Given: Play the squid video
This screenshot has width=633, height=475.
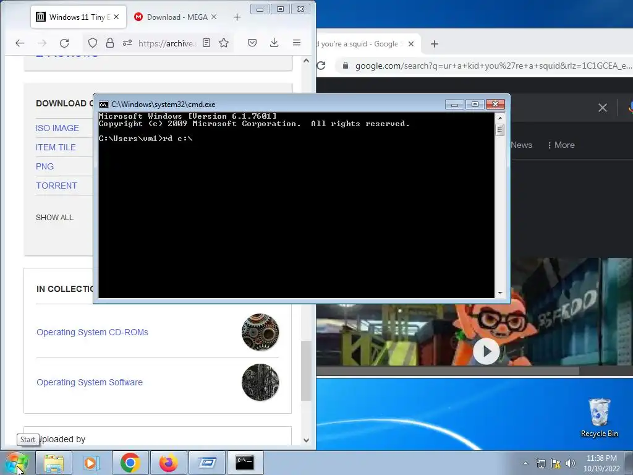Looking at the screenshot, I should click(x=486, y=351).
